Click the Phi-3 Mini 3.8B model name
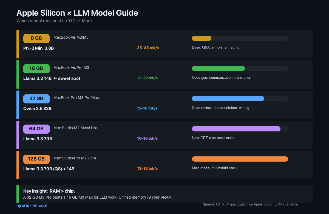 (38, 48)
